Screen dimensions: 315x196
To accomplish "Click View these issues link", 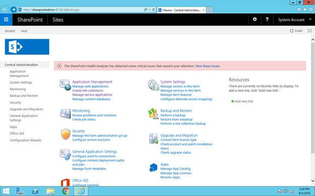I will click(208, 66).
